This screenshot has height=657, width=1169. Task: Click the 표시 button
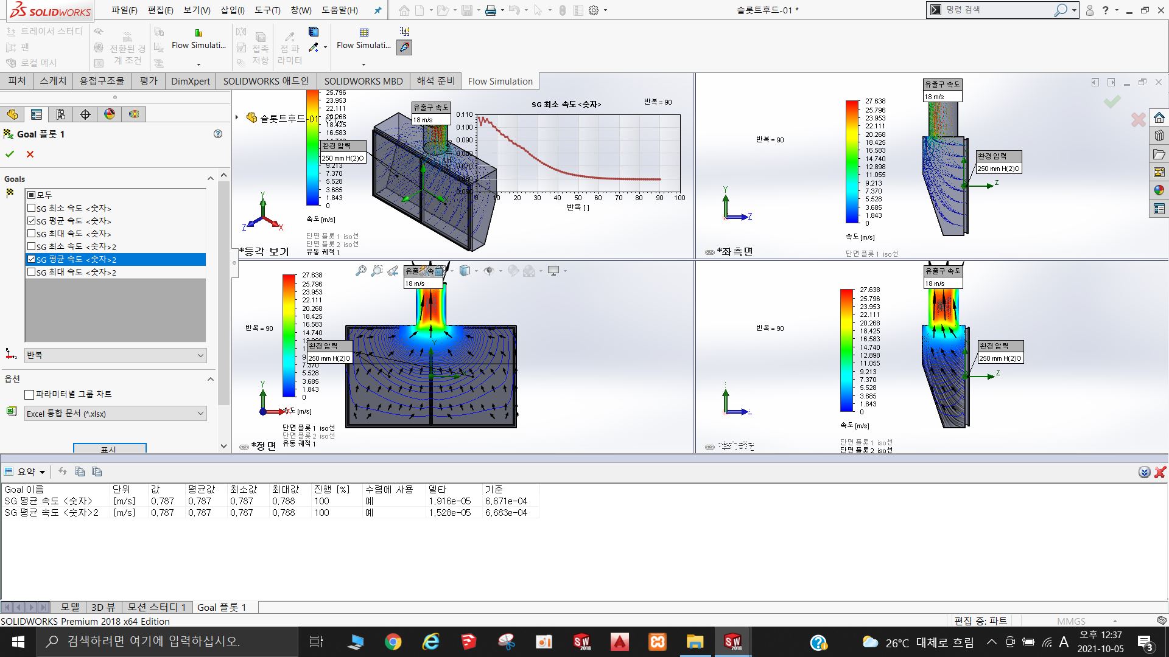pos(110,448)
